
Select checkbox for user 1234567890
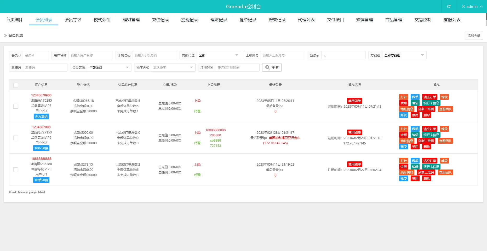coord(16,138)
